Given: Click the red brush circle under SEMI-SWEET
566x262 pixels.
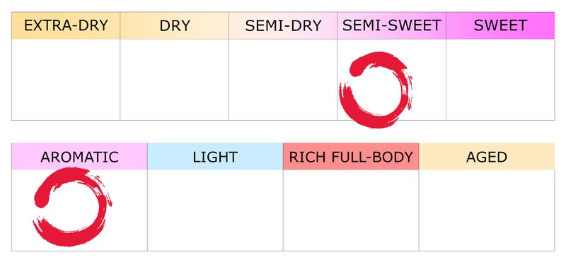Looking at the screenshot, I should (376, 90).
